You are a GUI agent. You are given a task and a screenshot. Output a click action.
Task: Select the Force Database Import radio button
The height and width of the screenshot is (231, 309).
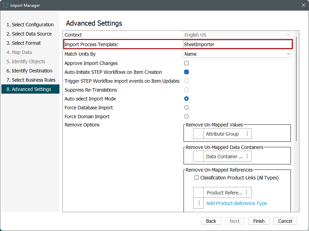pos(186,108)
